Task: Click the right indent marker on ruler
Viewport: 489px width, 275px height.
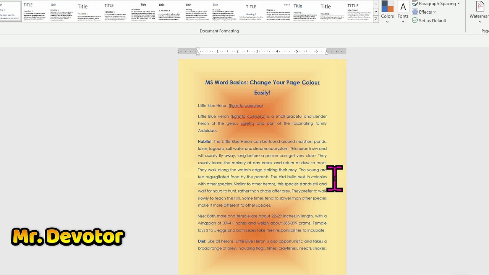Action: [x=326, y=53]
